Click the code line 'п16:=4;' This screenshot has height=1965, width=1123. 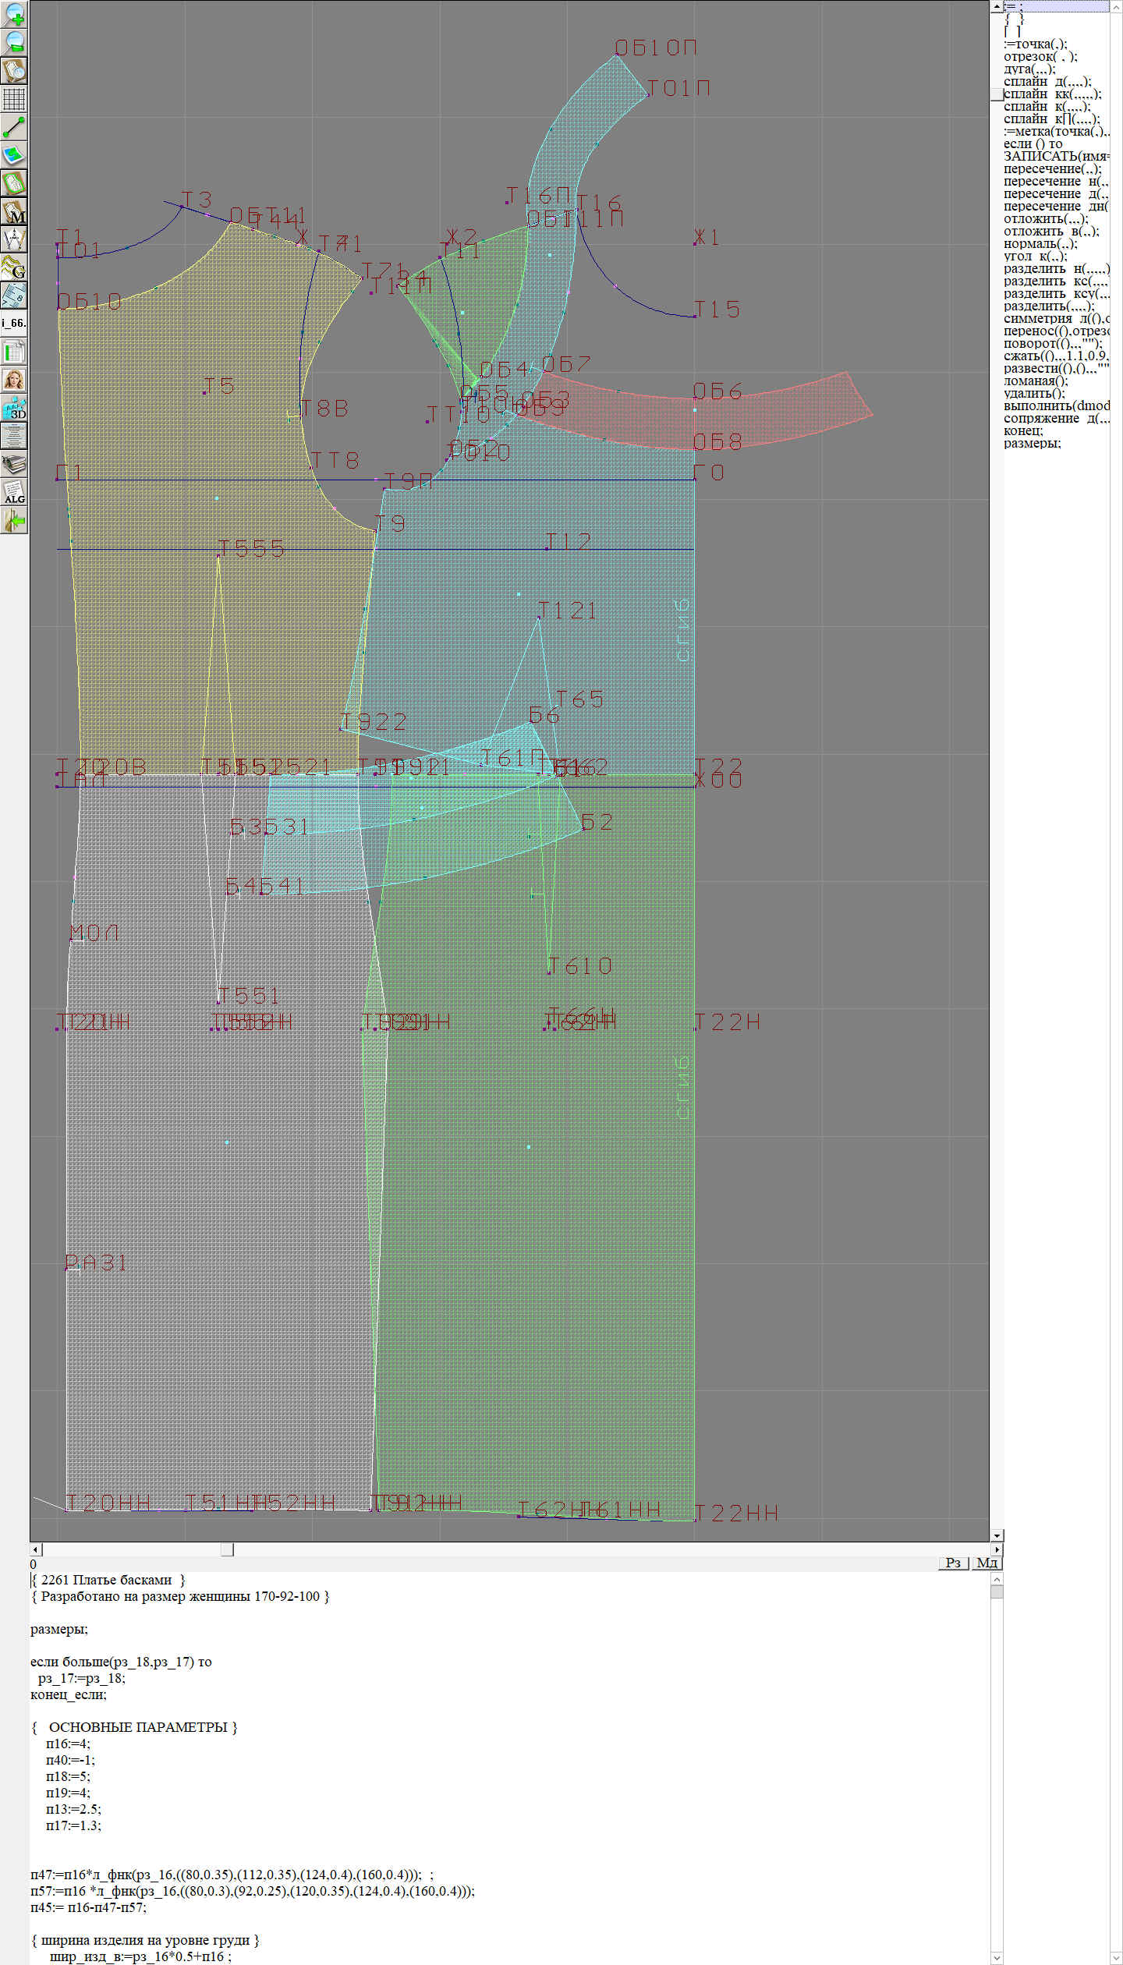[68, 1744]
